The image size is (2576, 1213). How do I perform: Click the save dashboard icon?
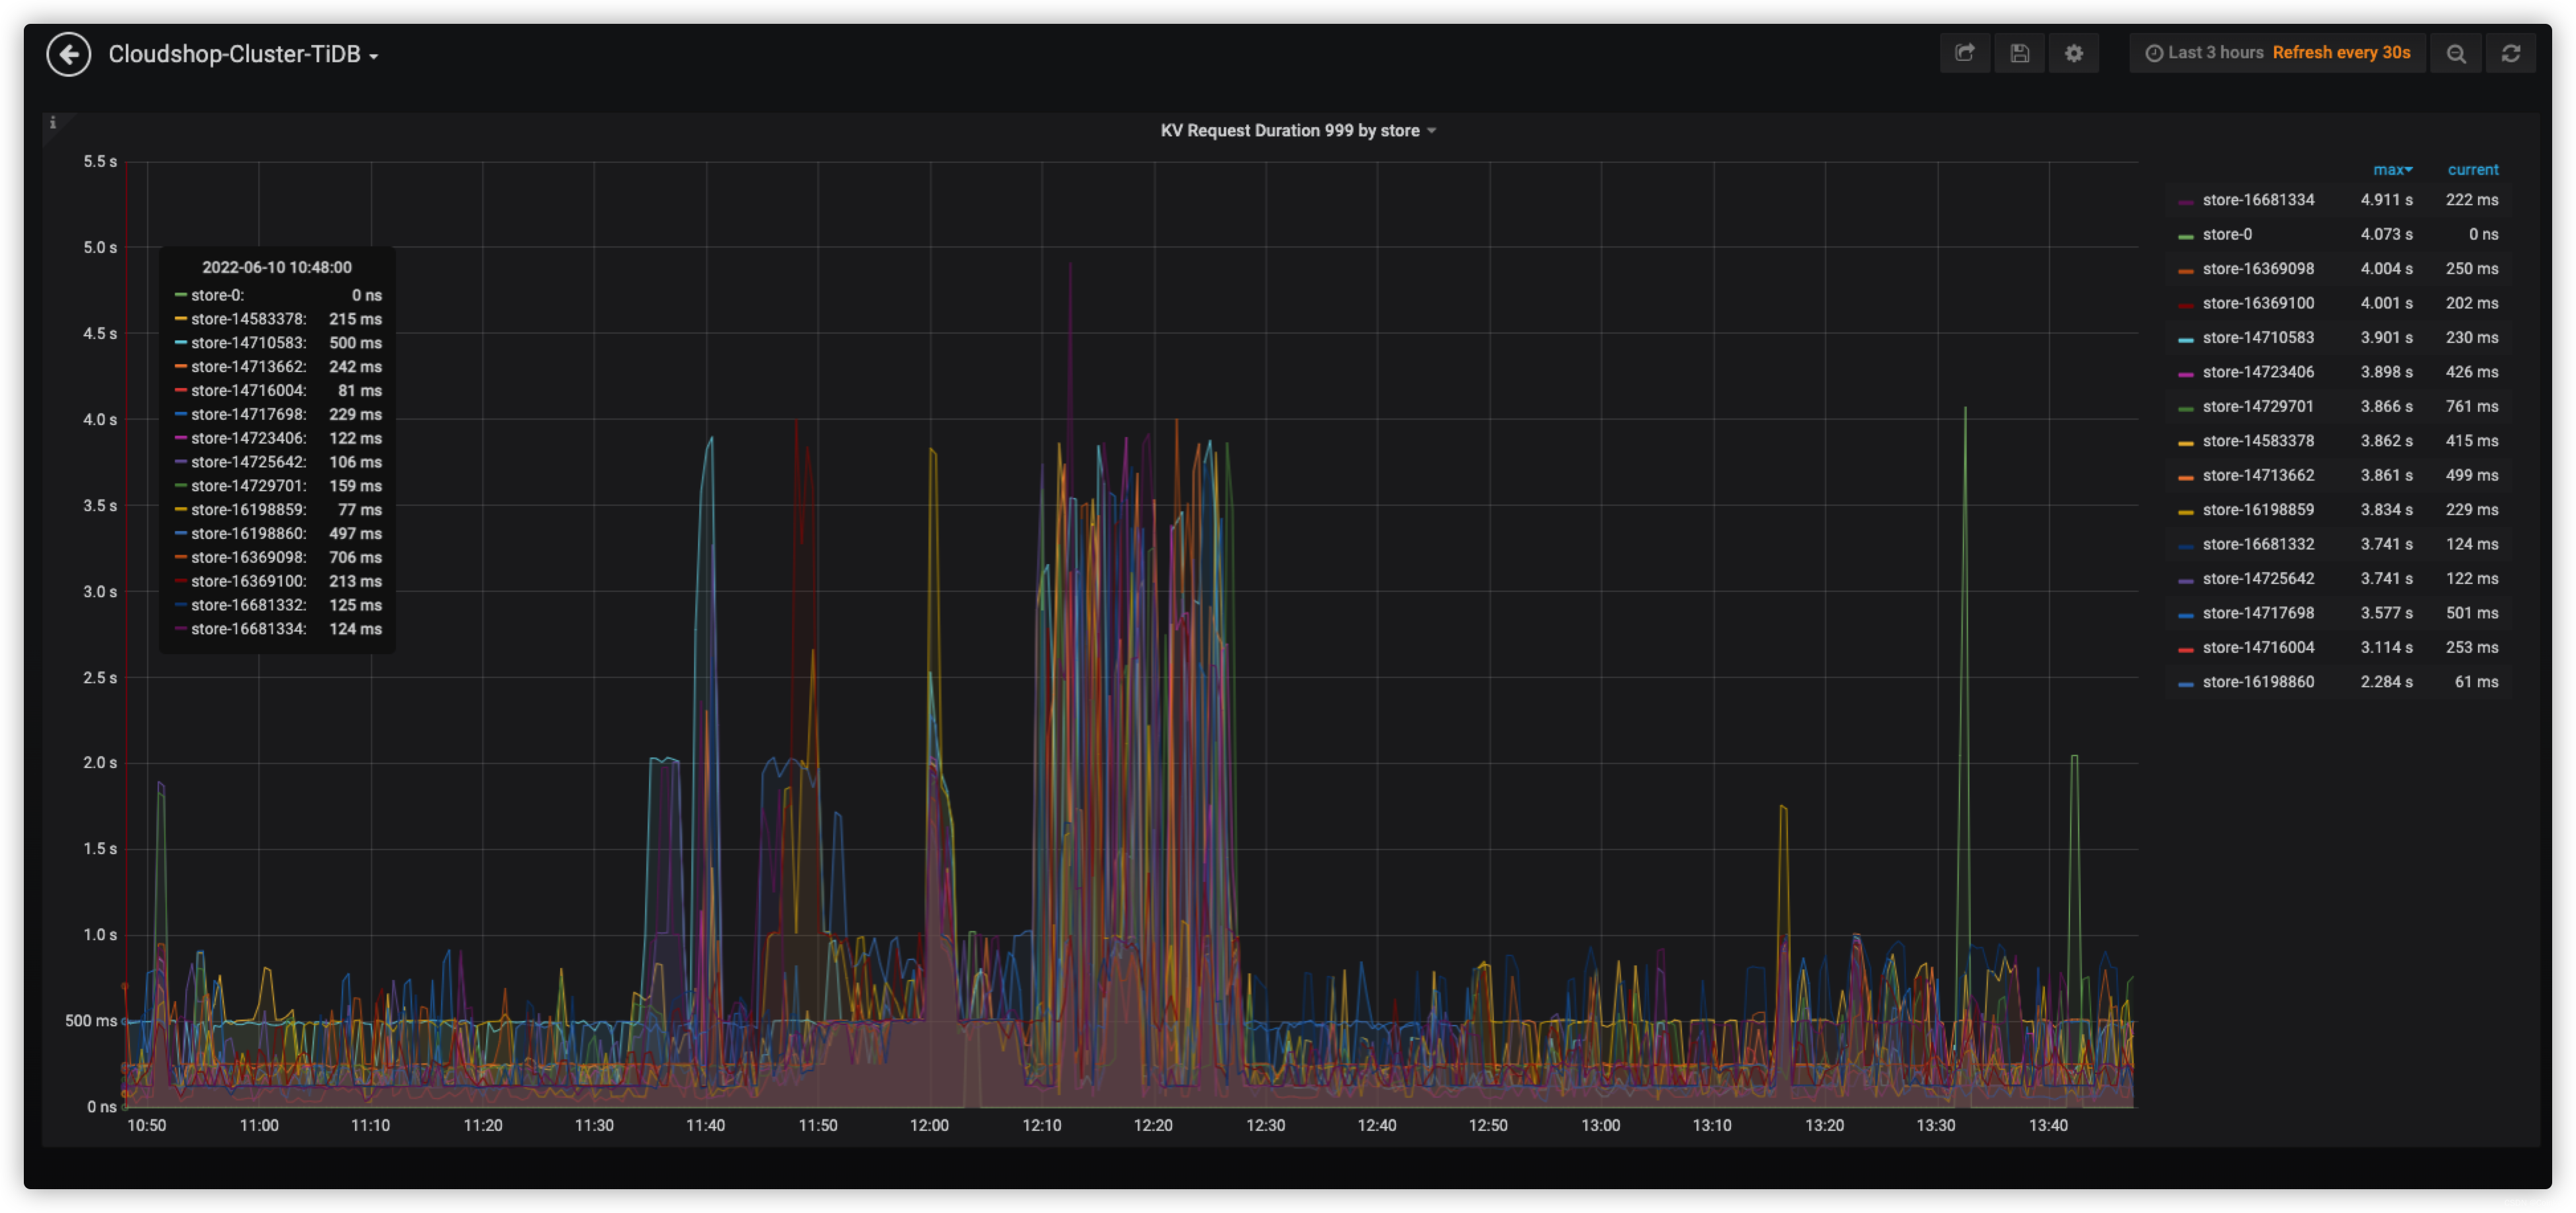click(x=2019, y=53)
